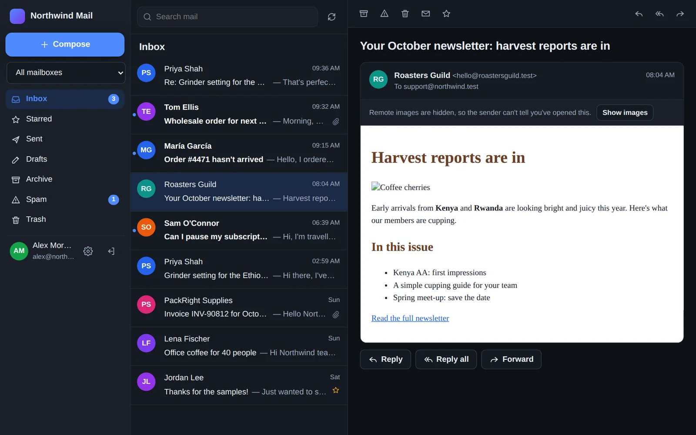Open Jordan Lee thanks for samples email
This screenshot has height=435, width=696.
click(239, 385)
